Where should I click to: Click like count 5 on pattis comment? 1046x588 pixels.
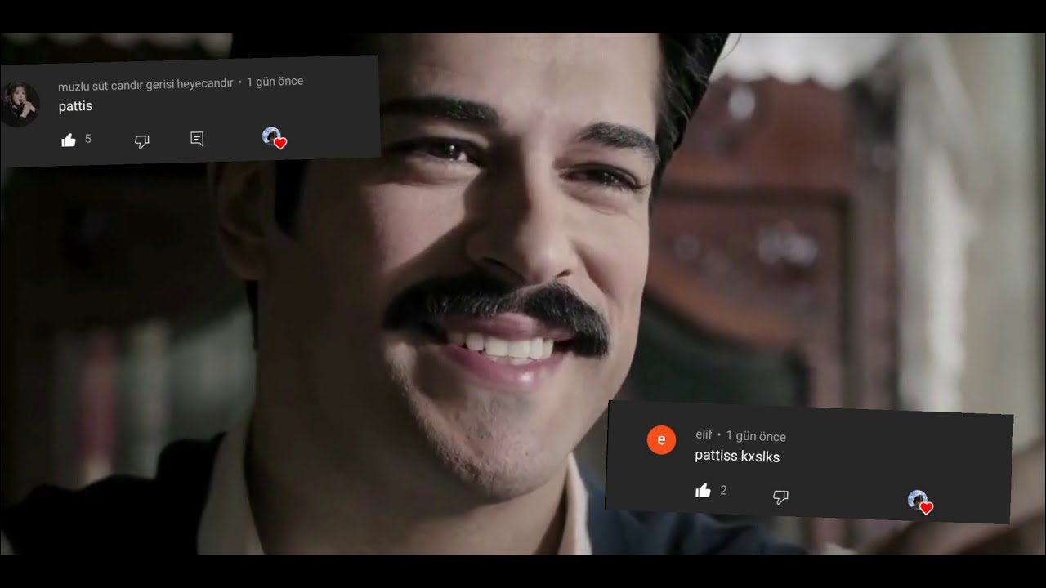(88, 140)
